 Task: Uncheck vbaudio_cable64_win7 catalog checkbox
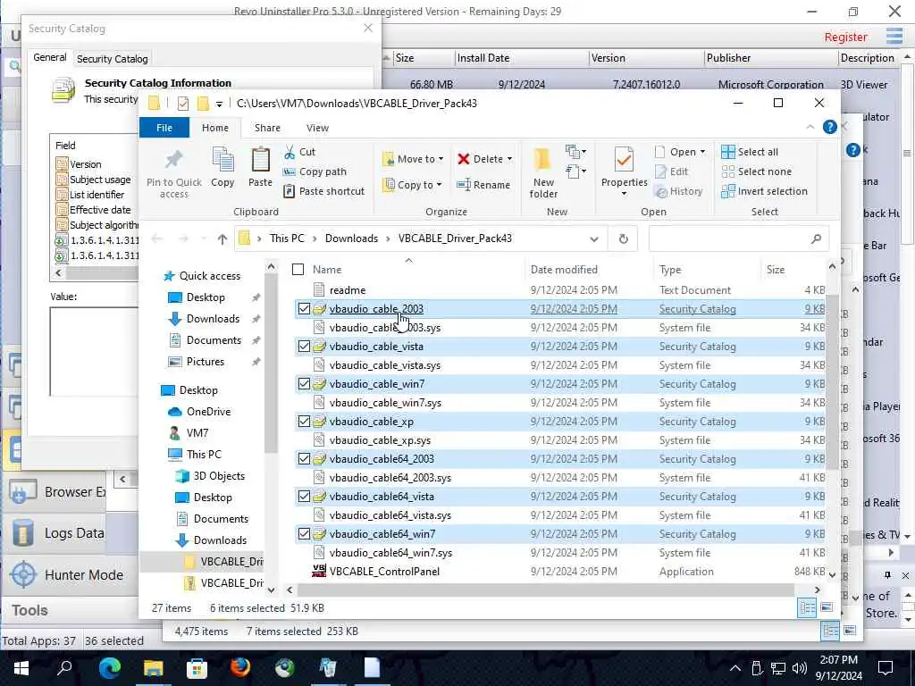[304, 533]
